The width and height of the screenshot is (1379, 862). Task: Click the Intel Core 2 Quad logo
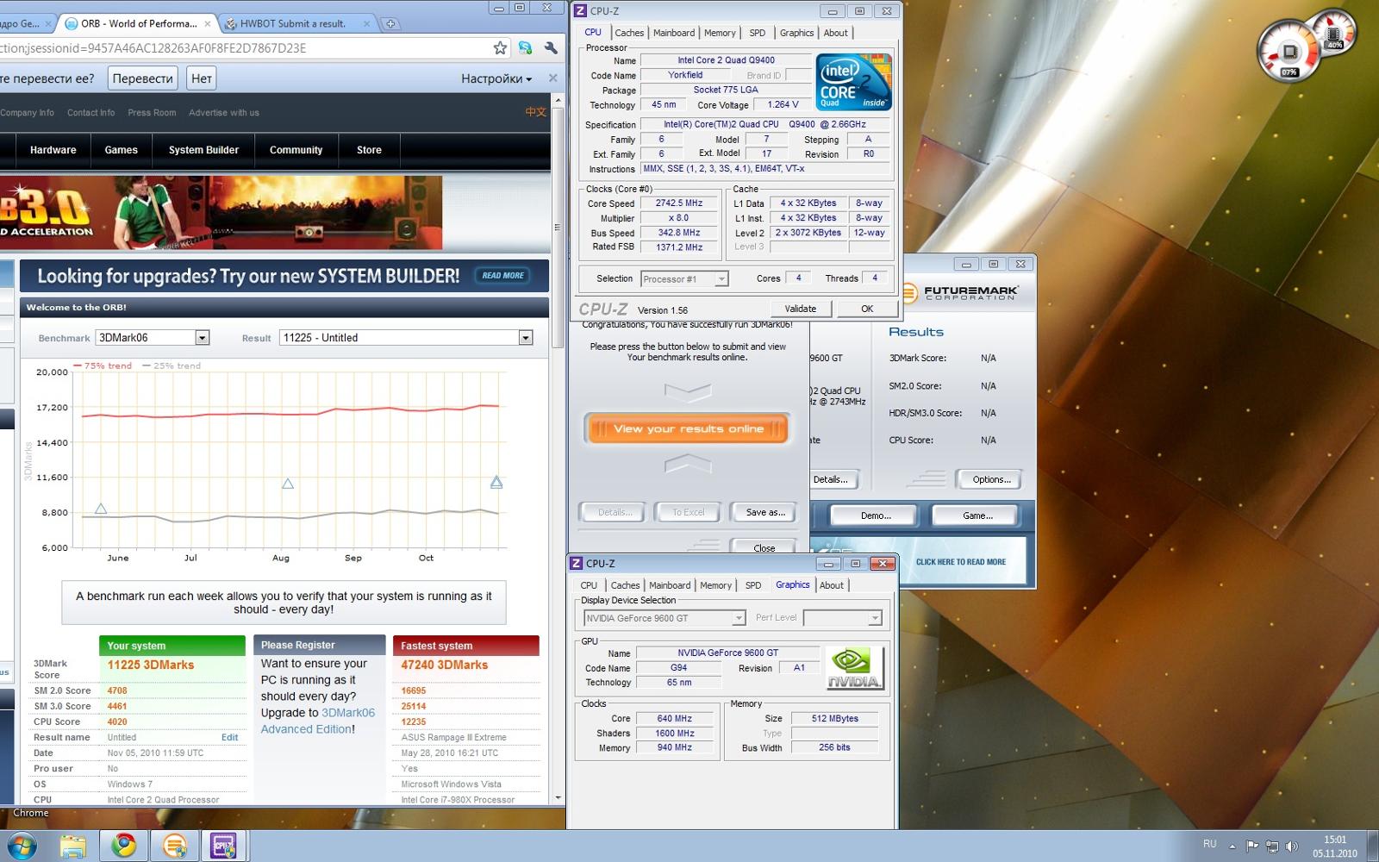click(x=854, y=82)
